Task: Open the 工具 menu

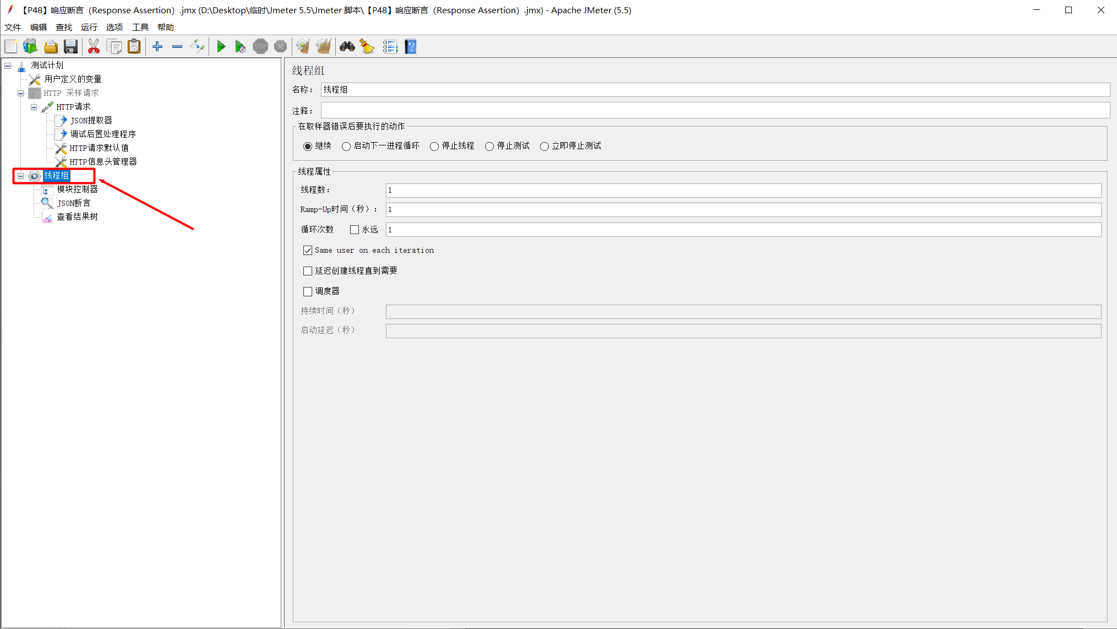Action: [x=140, y=27]
